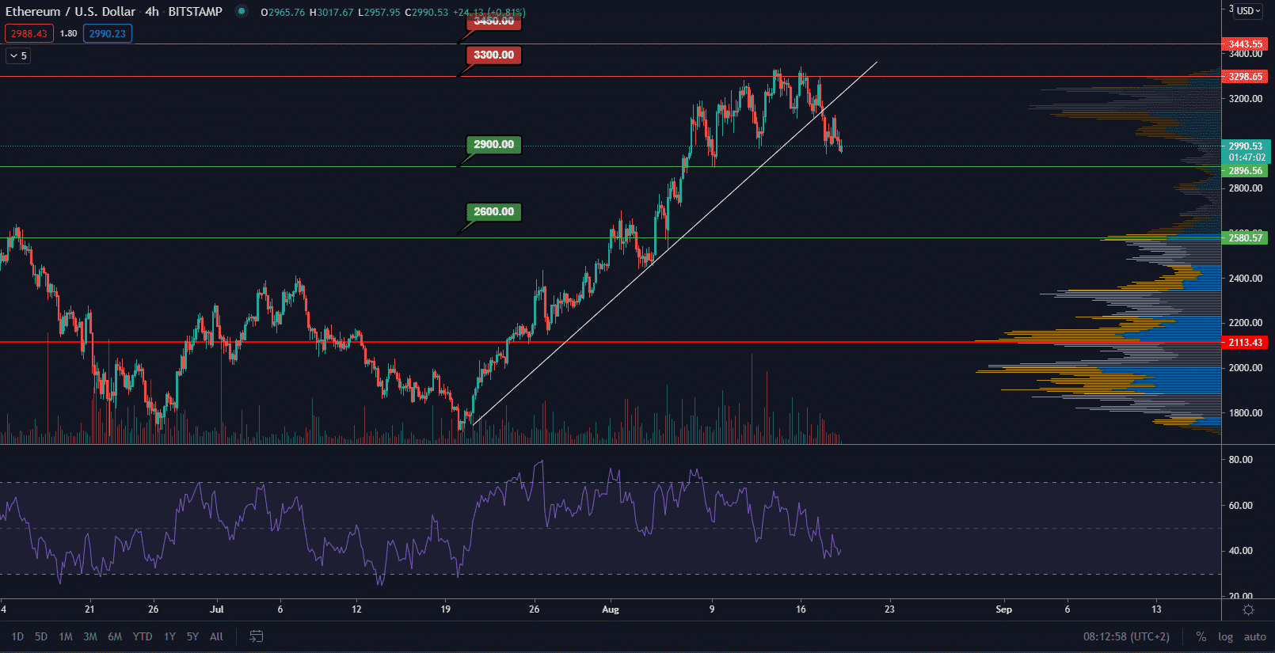Click the Go to date calendar icon
The image size is (1275, 653).
[x=256, y=636]
